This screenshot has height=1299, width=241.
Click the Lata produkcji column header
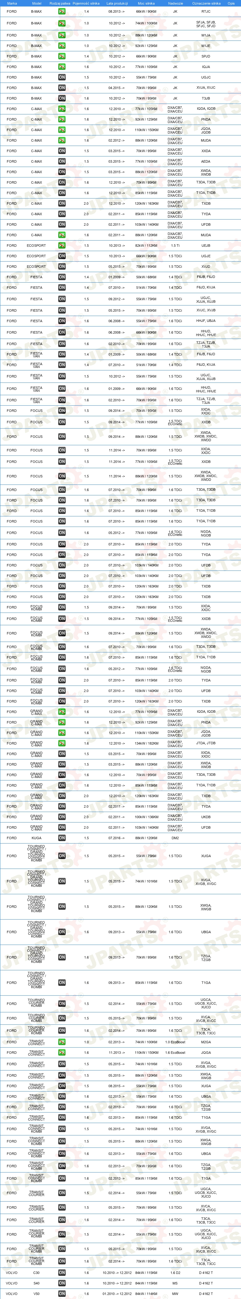[x=117, y=3]
